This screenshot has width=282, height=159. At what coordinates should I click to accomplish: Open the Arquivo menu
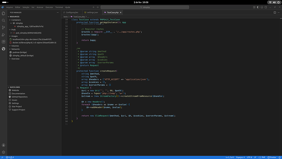coord(9,7)
